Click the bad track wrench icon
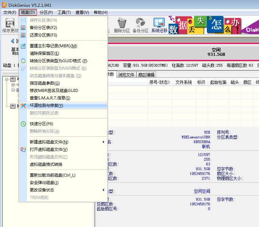The image size is (259, 227). point(23,106)
